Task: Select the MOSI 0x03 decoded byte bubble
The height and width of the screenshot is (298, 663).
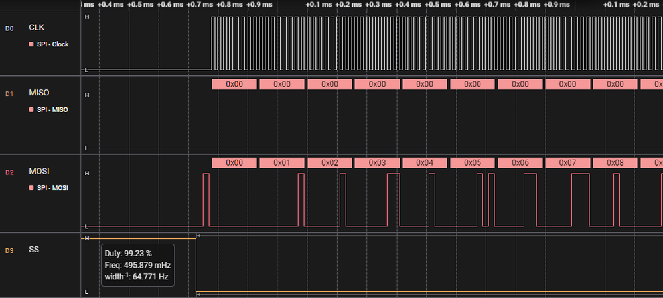Action: [x=377, y=162]
